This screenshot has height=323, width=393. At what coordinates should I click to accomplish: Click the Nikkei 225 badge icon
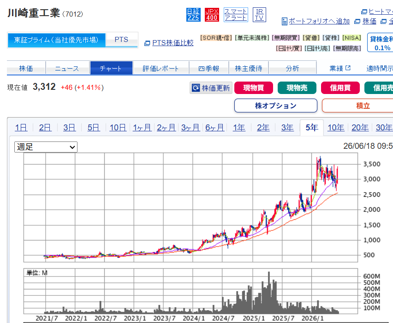[x=193, y=15]
